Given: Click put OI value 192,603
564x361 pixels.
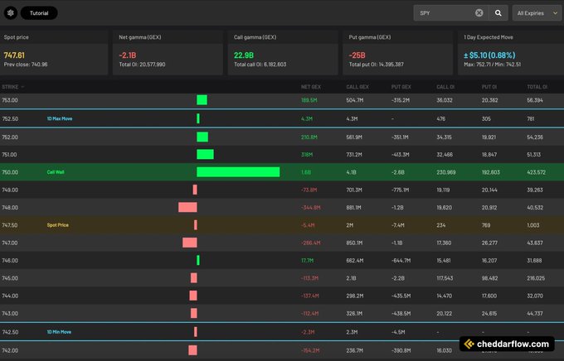Looking at the screenshot, I should coord(491,172).
